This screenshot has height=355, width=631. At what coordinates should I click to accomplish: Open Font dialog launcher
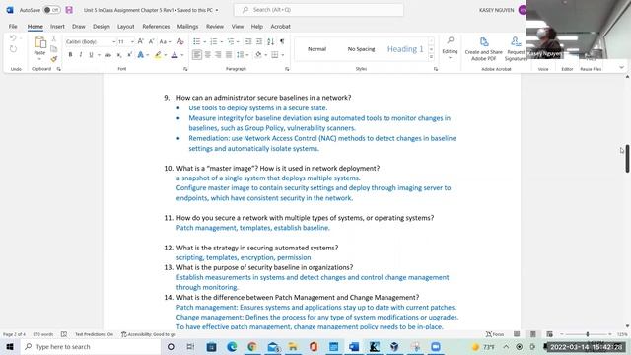[185, 69]
